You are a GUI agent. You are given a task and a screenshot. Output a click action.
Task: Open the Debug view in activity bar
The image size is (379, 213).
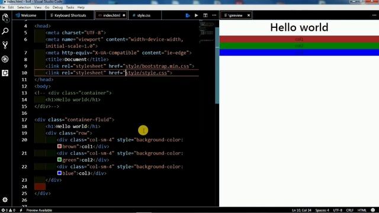[x=5, y=59]
